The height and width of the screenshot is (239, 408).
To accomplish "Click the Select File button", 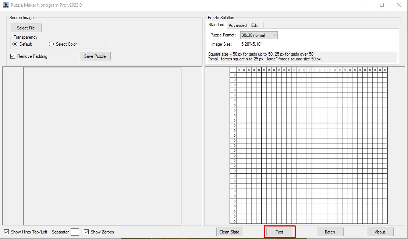I will [x=26, y=28].
